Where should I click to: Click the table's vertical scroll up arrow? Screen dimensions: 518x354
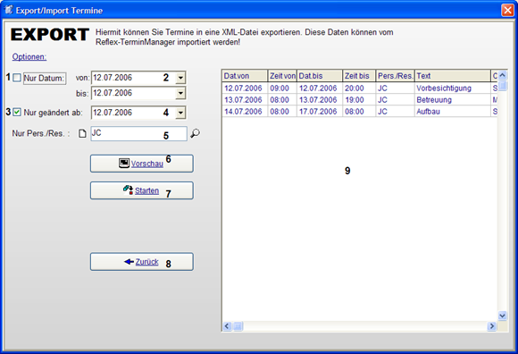click(503, 75)
